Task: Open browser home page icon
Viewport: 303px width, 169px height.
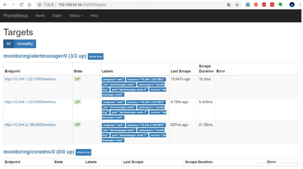Action: click(29, 5)
